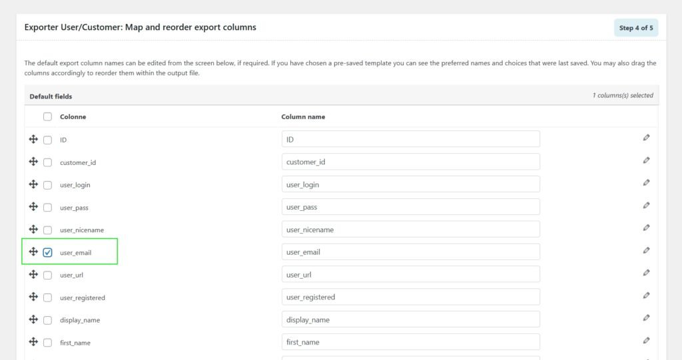The height and width of the screenshot is (360, 682).
Task: Click the edit pencil for first_name row
Action: click(646, 341)
